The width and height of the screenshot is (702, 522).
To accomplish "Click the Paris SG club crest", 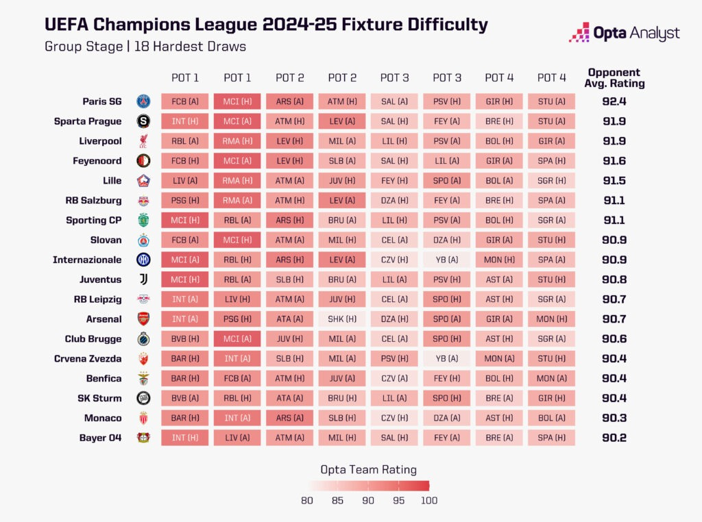I will [143, 101].
